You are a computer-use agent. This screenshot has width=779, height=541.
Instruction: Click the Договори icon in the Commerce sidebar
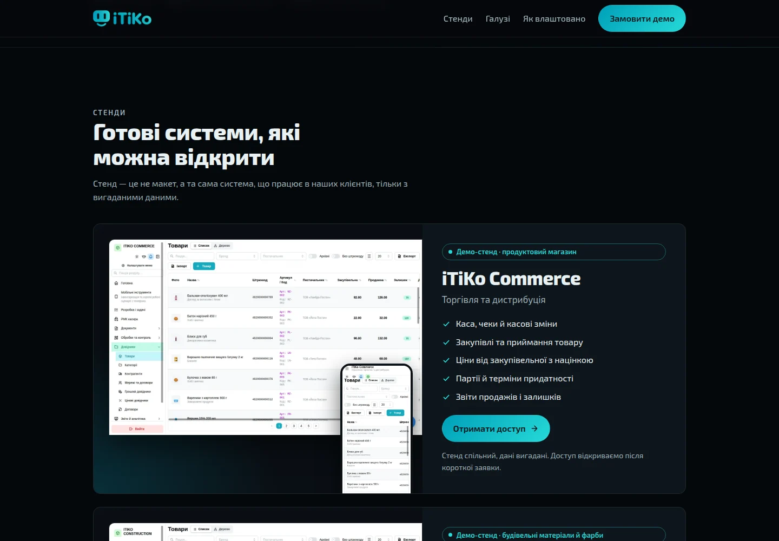click(120, 410)
